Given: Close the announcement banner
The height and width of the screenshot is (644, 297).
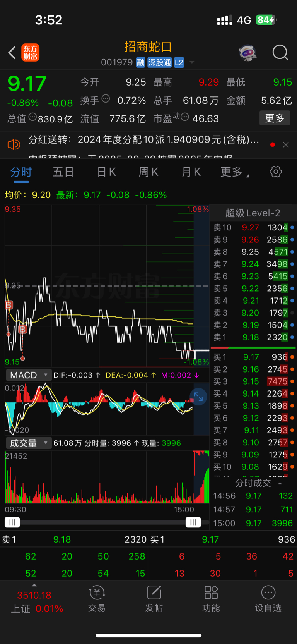Looking at the screenshot, I should tap(286, 144).
